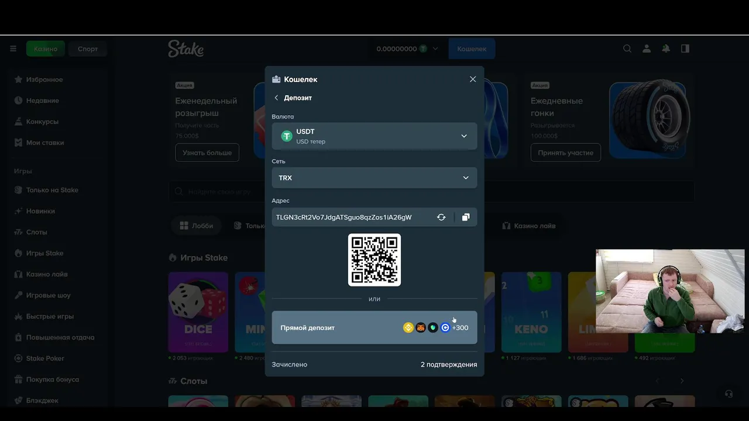Click the 2 подтверждения text
The width and height of the screenshot is (749, 421).
[x=449, y=364]
